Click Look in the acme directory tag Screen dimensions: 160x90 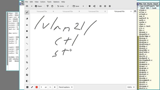[154, 8]
